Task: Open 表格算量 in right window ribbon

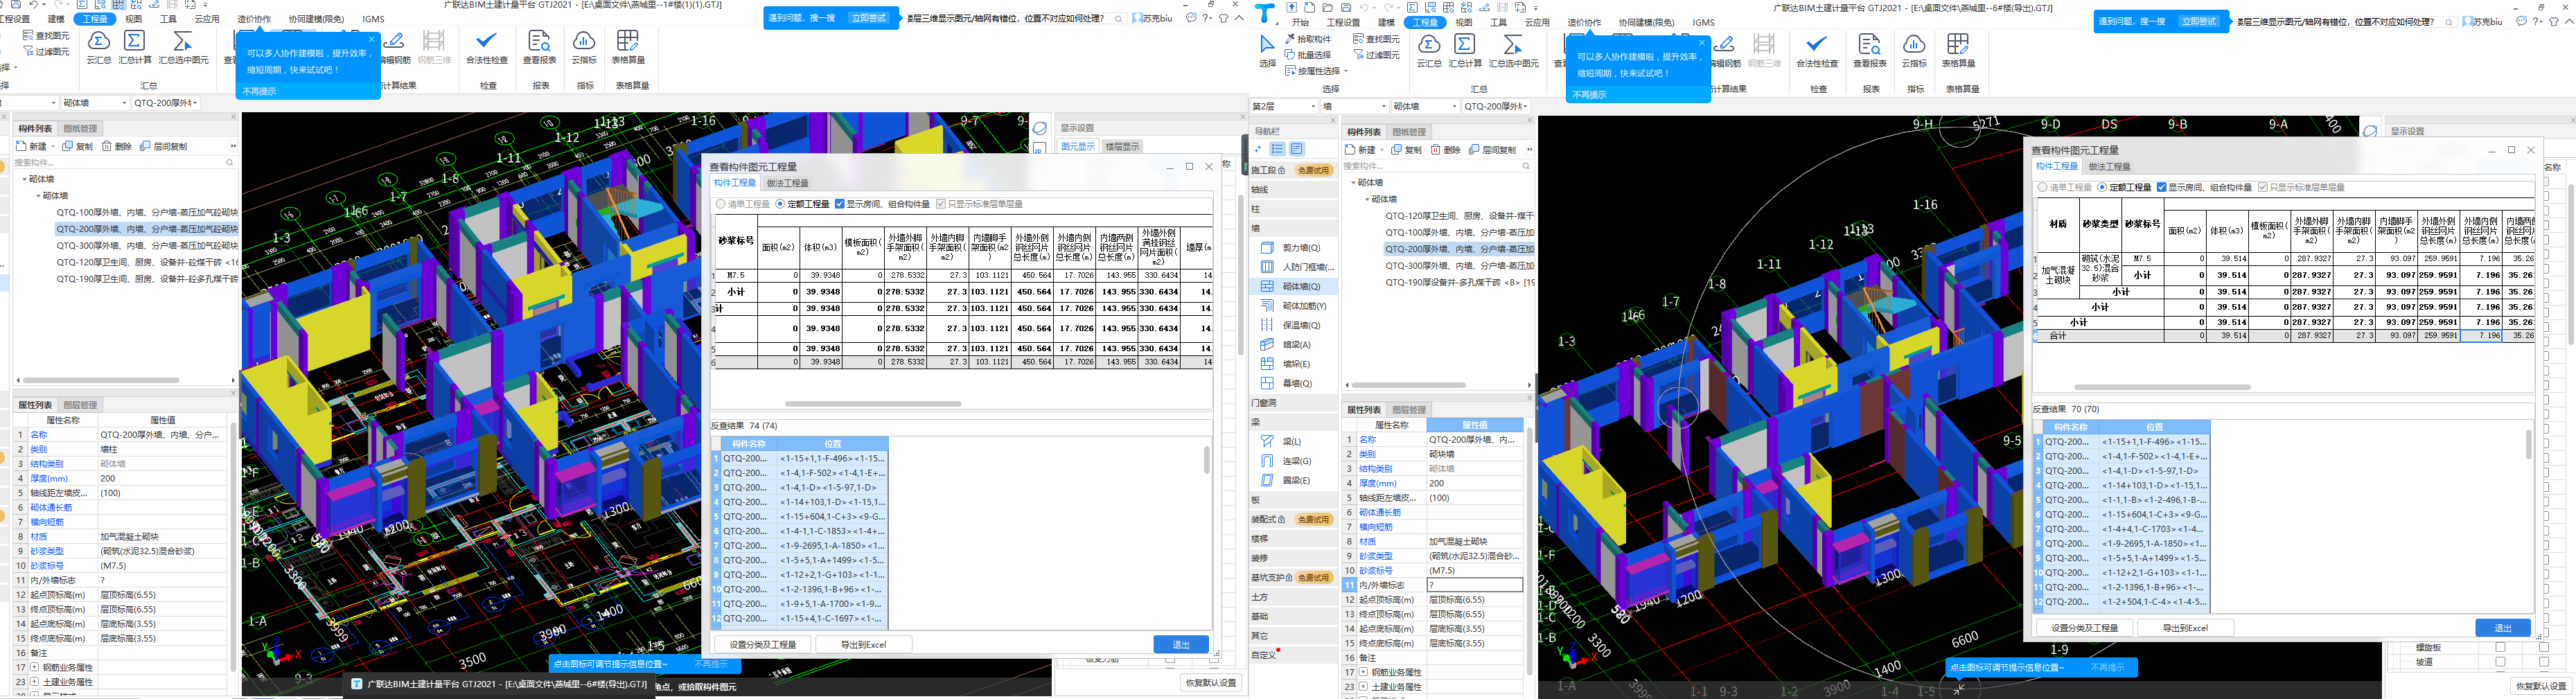Action: (x=1958, y=51)
